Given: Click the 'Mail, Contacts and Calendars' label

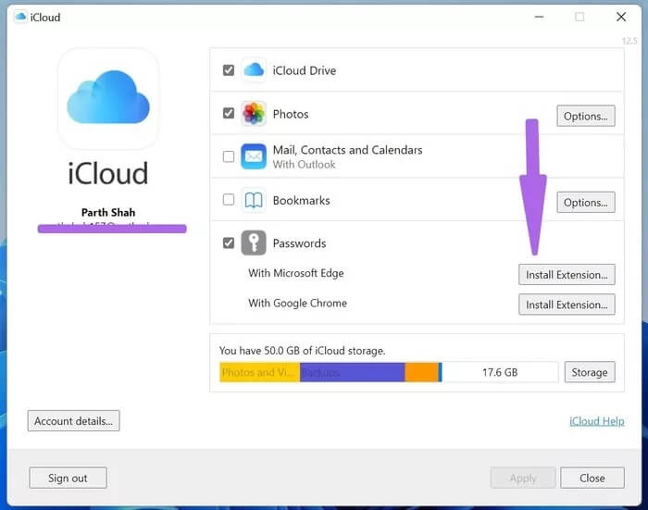Looking at the screenshot, I should pyautogui.click(x=347, y=150).
